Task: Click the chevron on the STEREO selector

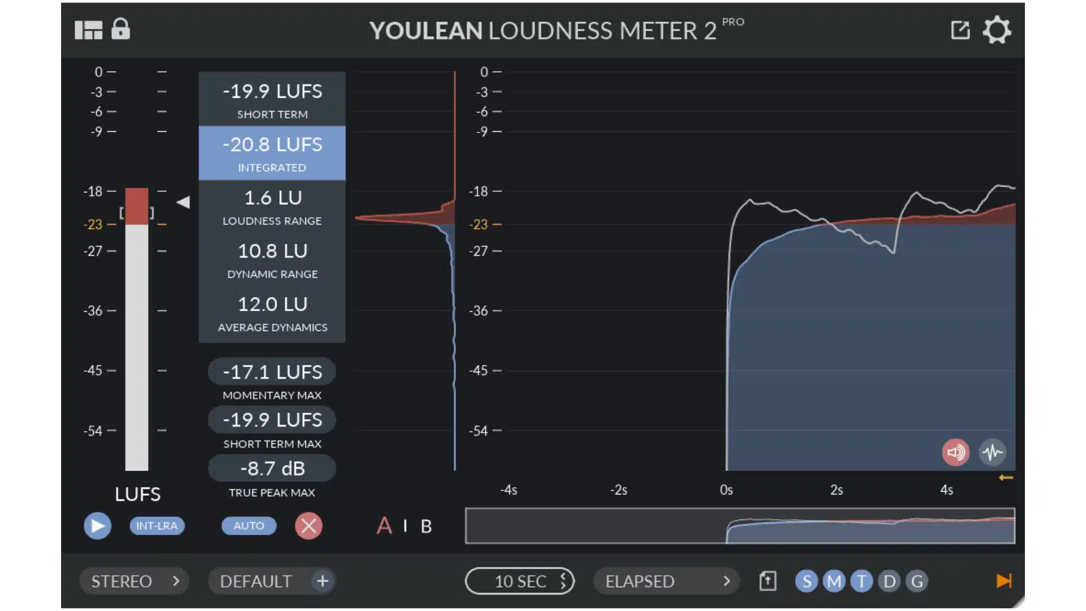Action: tap(176, 581)
